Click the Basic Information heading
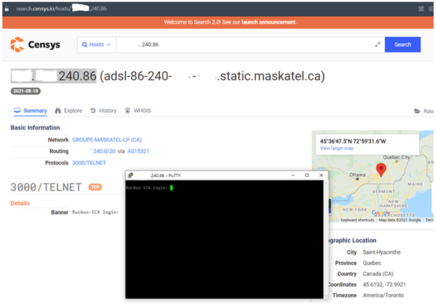Viewport: 436px width, 304px height. point(35,128)
